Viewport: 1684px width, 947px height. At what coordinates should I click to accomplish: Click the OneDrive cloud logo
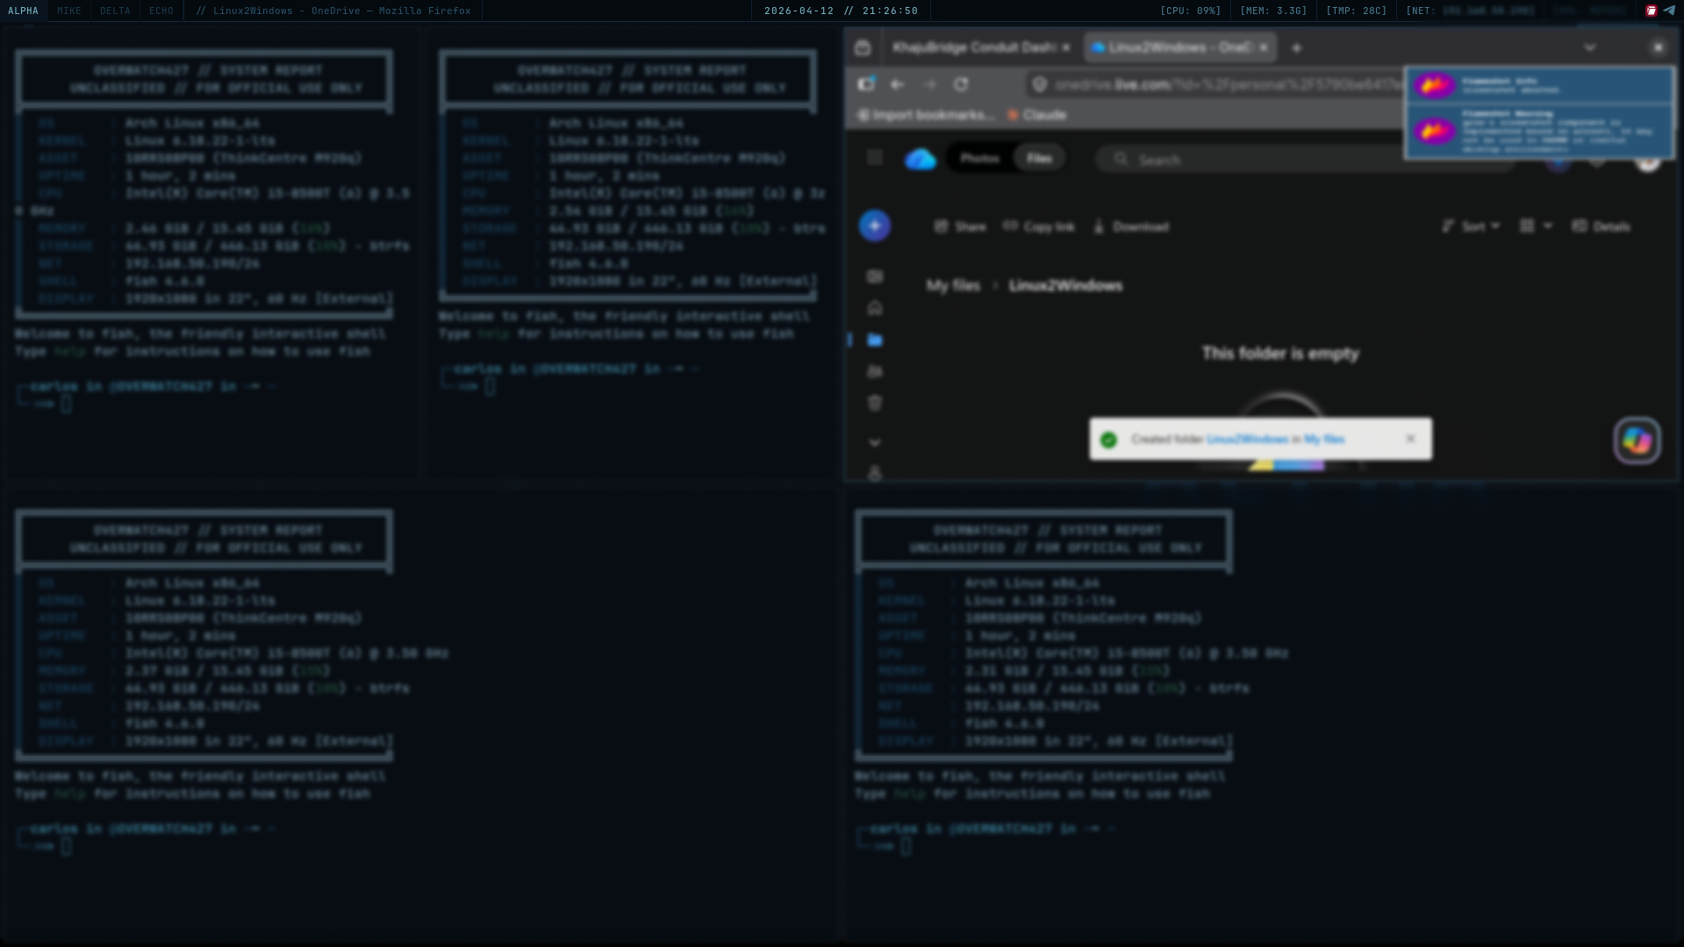click(x=921, y=159)
